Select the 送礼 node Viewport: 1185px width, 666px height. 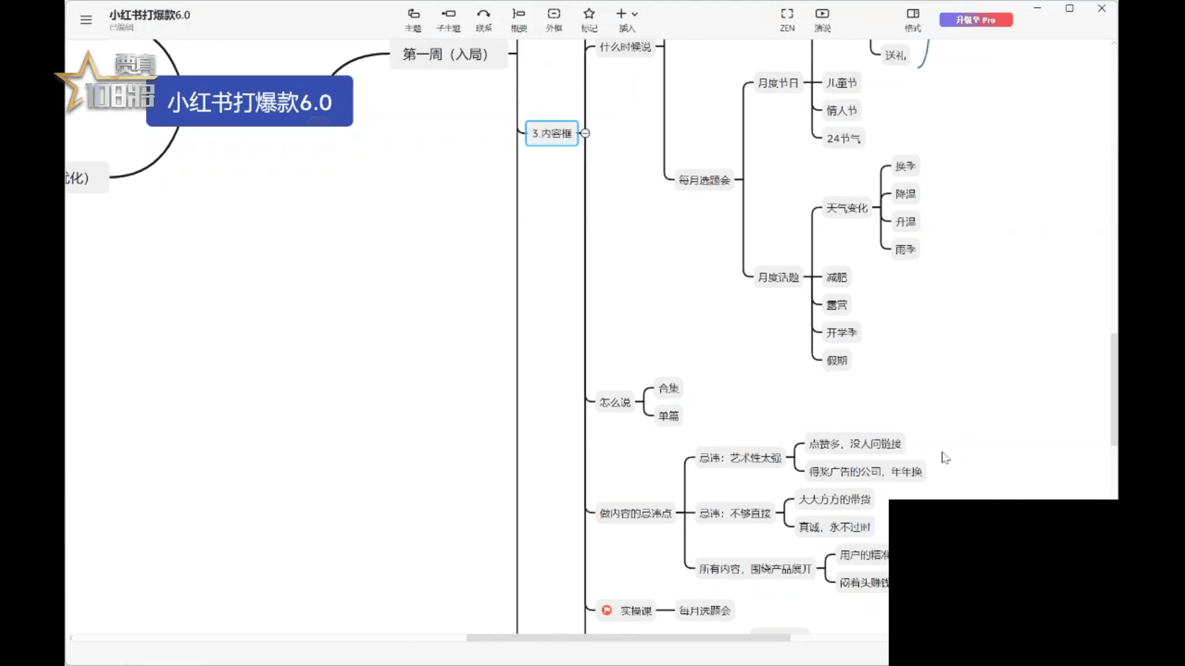point(896,55)
